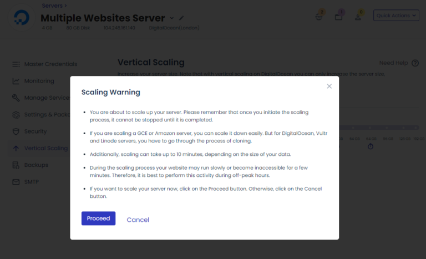Image resolution: width=426 pixels, height=259 pixels.
Task: Click the Vertical Scaling arrow icon
Action: click(16, 149)
